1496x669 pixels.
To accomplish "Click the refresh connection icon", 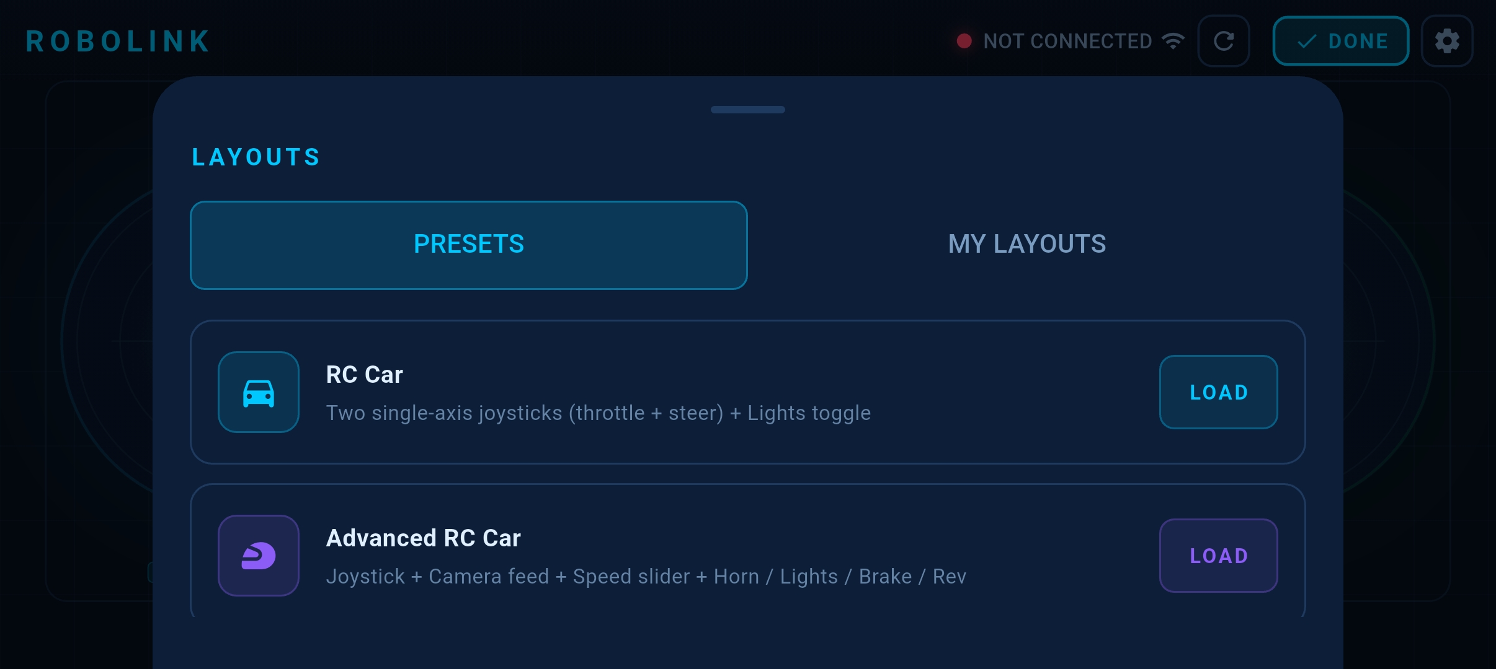I will (1224, 41).
